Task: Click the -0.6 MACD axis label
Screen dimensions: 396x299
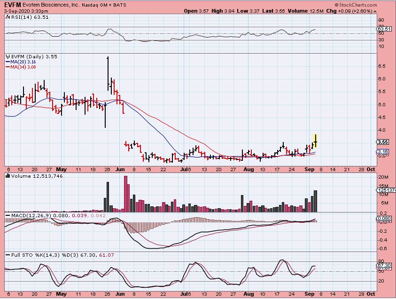Action: click(x=383, y=248)
